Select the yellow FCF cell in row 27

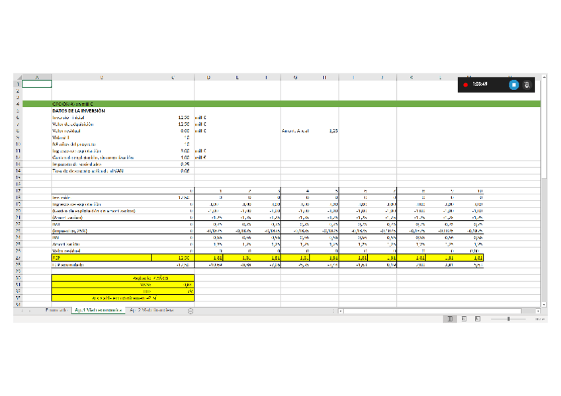pos(101,258)
